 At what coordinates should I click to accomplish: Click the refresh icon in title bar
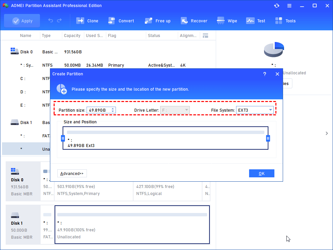[276, 6]
